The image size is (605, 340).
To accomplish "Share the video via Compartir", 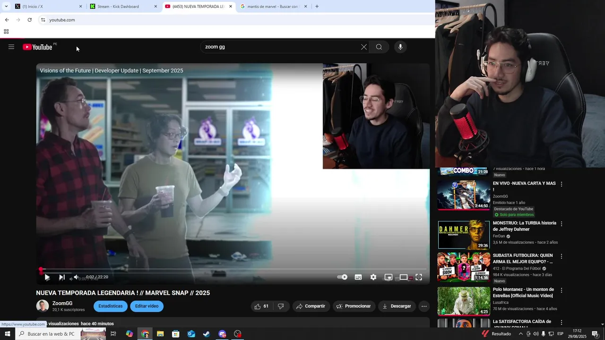I will (311, 306).
